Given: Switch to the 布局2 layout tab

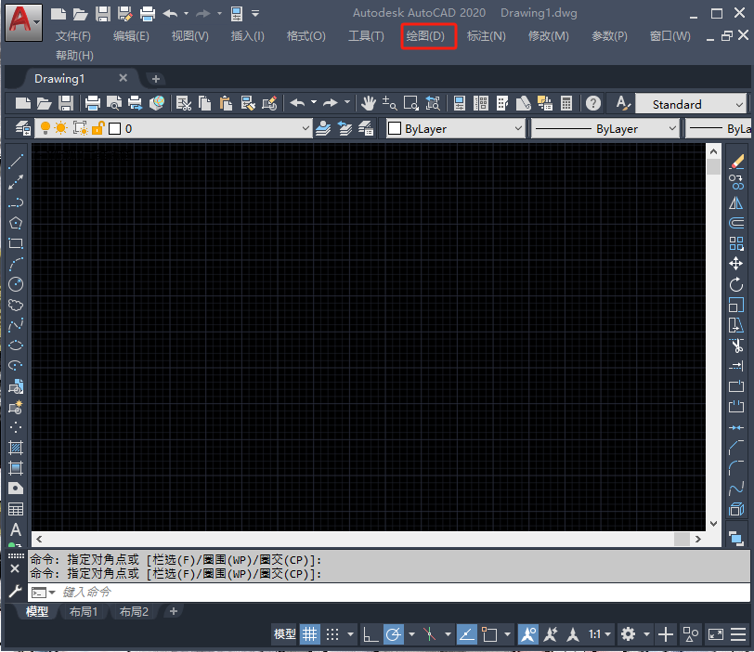Looking at the screenshot, I should [x=134, y=612].
